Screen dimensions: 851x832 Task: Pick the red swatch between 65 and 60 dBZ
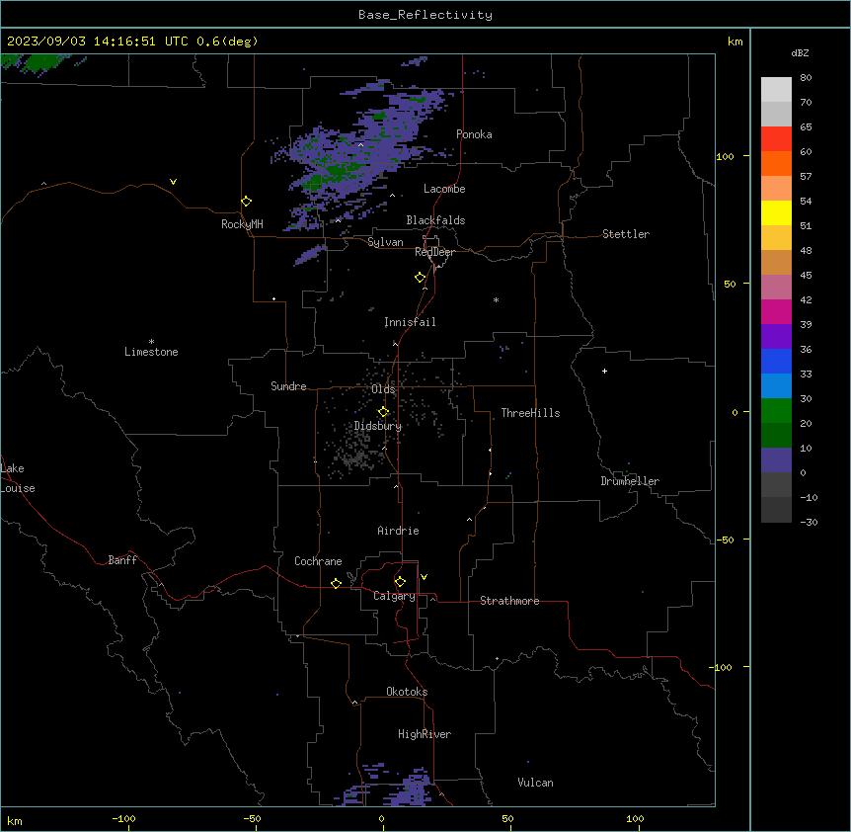776,138
